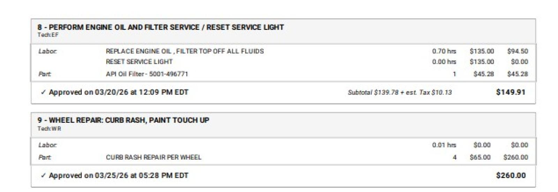Image resolution: width=558 pixels, height=192 pixels.
Task: Click the checkmark beside the 03/25/26 approval
Action: tap(43, 176)
